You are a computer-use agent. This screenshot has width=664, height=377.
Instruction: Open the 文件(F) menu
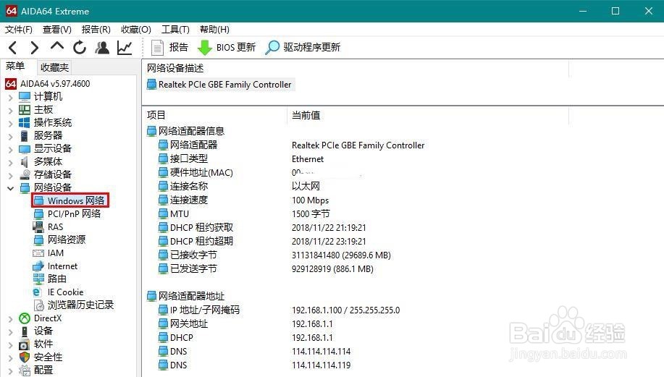click(x=19, y=29)
